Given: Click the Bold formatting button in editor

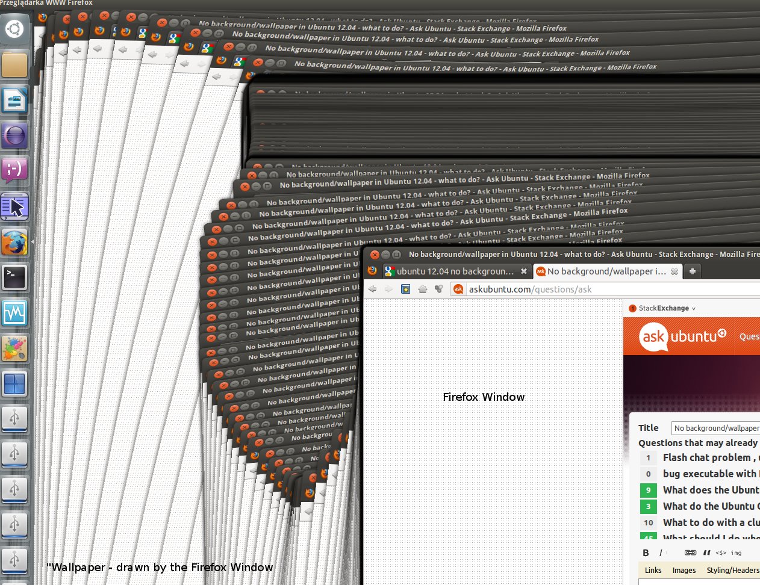Looking at the screenshot, I should pos(646,552).
